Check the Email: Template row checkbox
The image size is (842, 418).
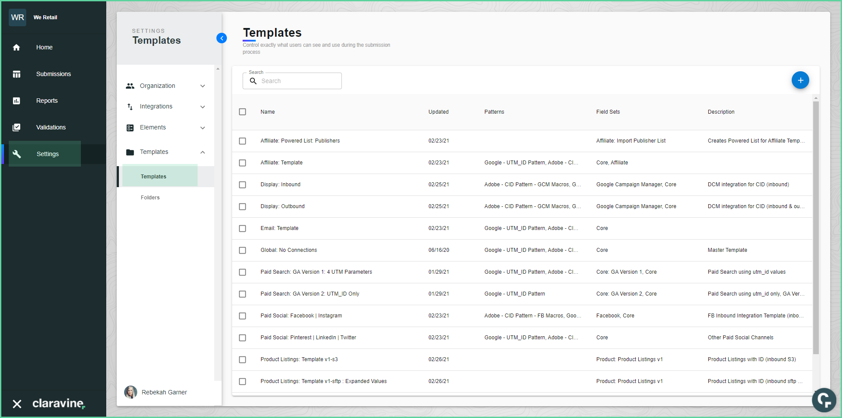(243, 228)
